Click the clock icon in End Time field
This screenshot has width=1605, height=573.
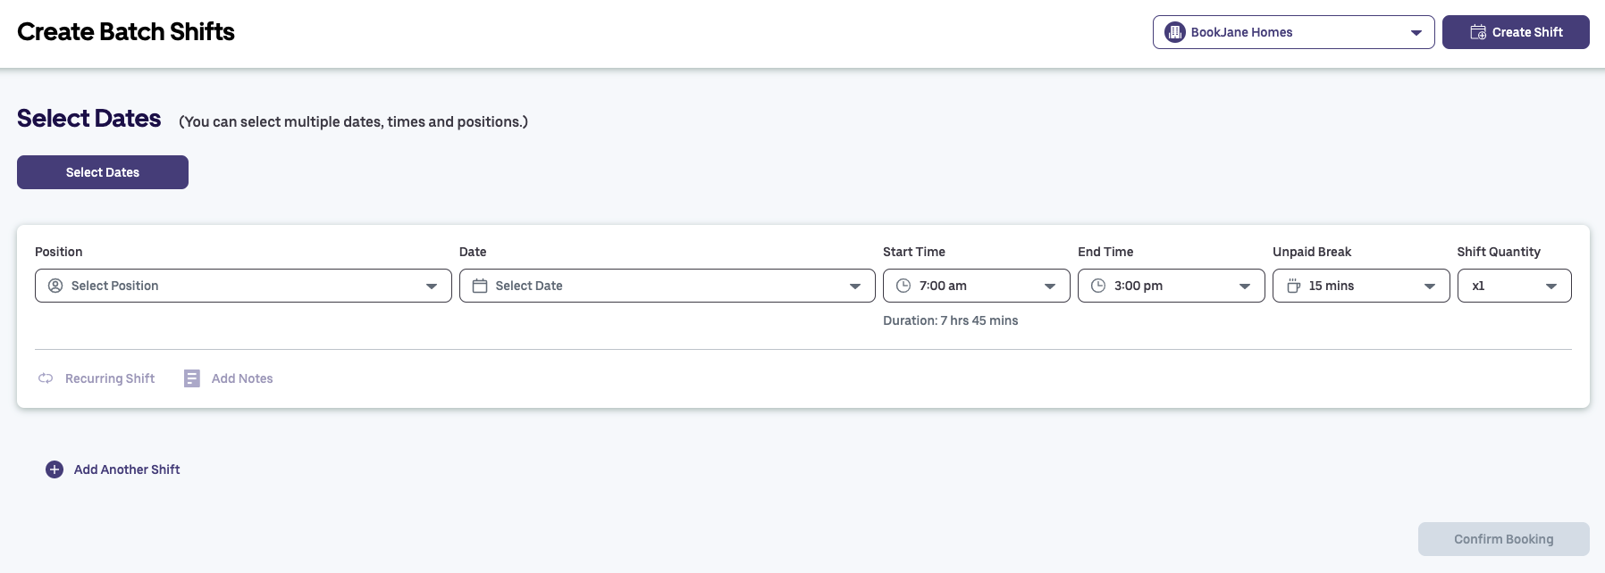tap(1098, 286)
